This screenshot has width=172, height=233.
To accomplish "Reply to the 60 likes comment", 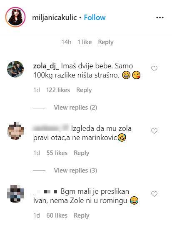I will (82, 215).
